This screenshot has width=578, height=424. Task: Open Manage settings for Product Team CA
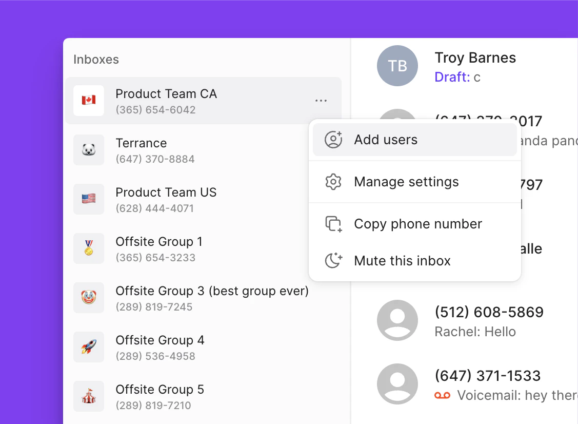[406, 182]
